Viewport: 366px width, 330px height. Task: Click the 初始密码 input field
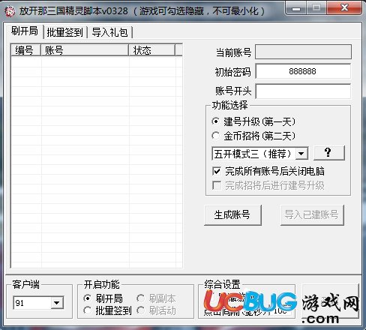pyautogui.click(x=303, y=71)
